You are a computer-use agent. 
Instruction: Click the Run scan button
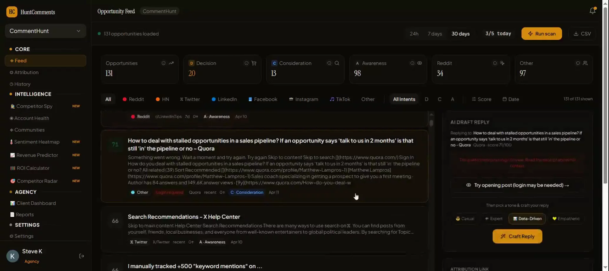pyautogui.click(x=542, y=34)
